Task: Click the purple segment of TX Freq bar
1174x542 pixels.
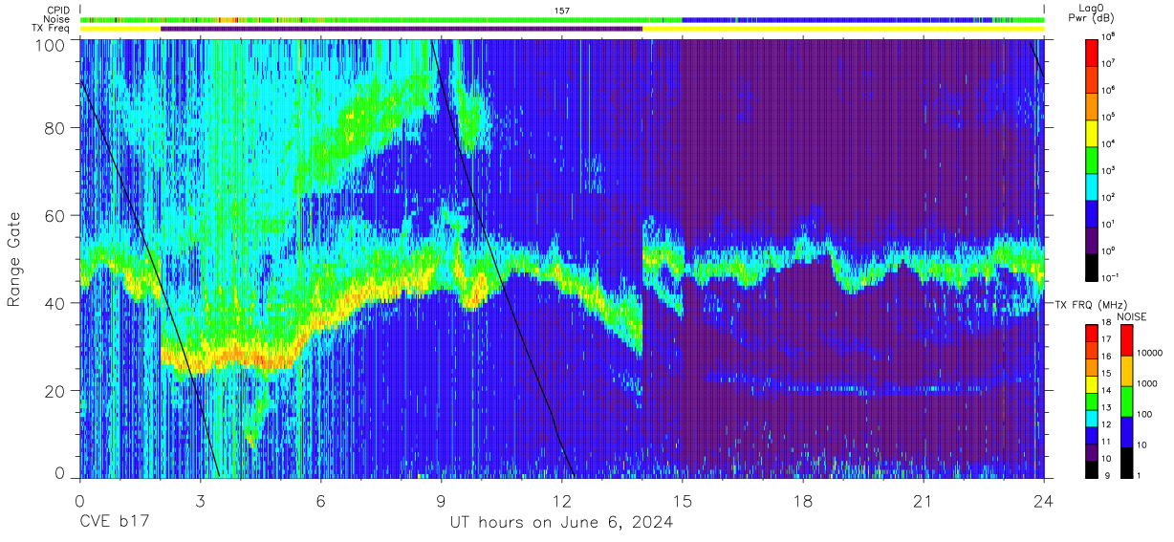Action: click(x=402, y=29)
